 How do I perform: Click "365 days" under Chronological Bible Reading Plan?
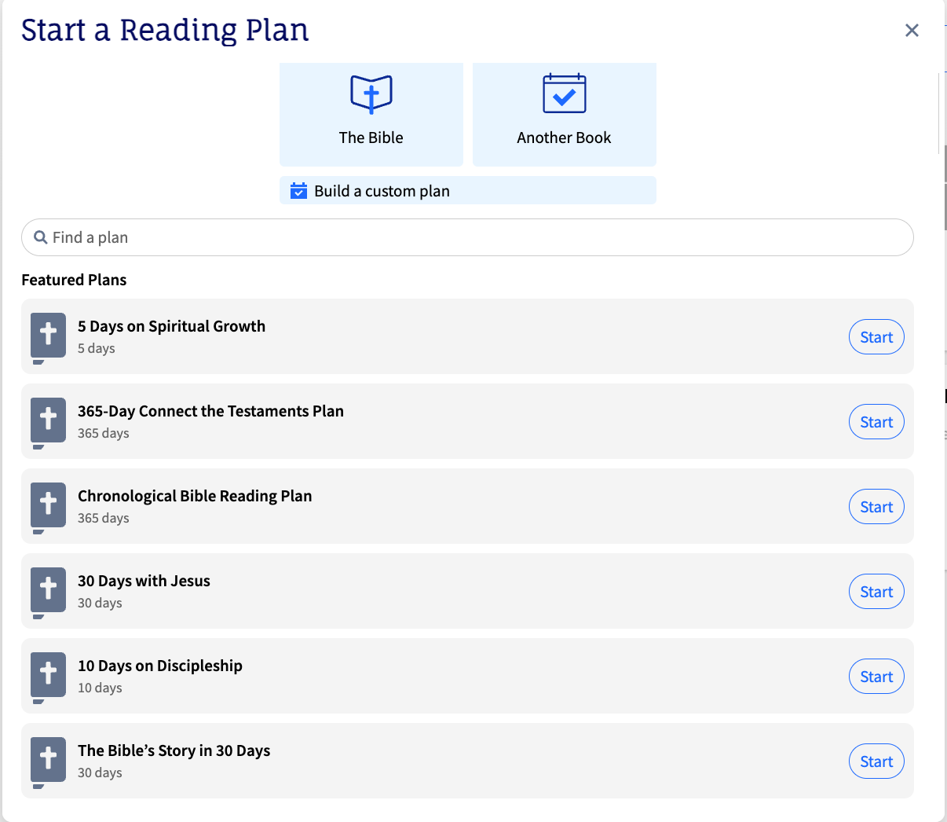click(x=104, y=518)
